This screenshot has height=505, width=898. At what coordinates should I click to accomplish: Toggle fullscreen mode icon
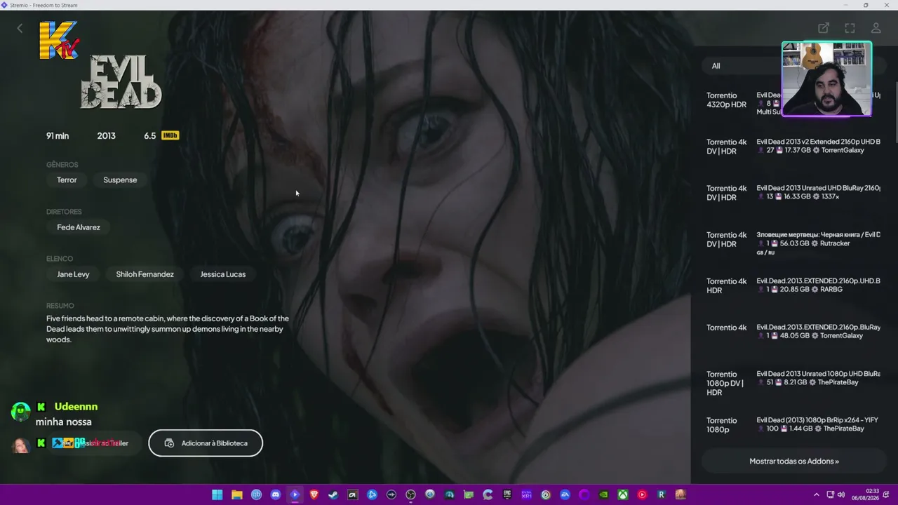pyautogui.click(x=850, y=28)
